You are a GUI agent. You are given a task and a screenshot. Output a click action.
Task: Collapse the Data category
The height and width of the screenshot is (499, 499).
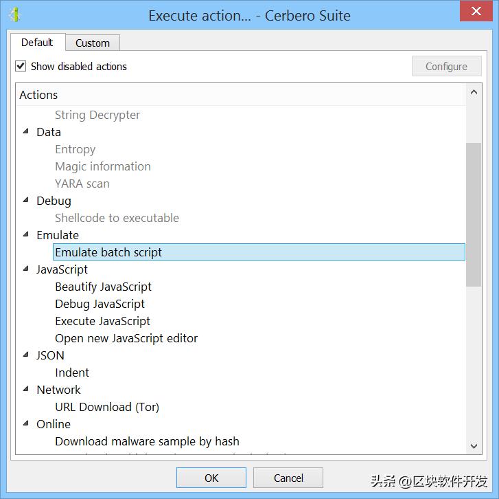click(26, 131)
